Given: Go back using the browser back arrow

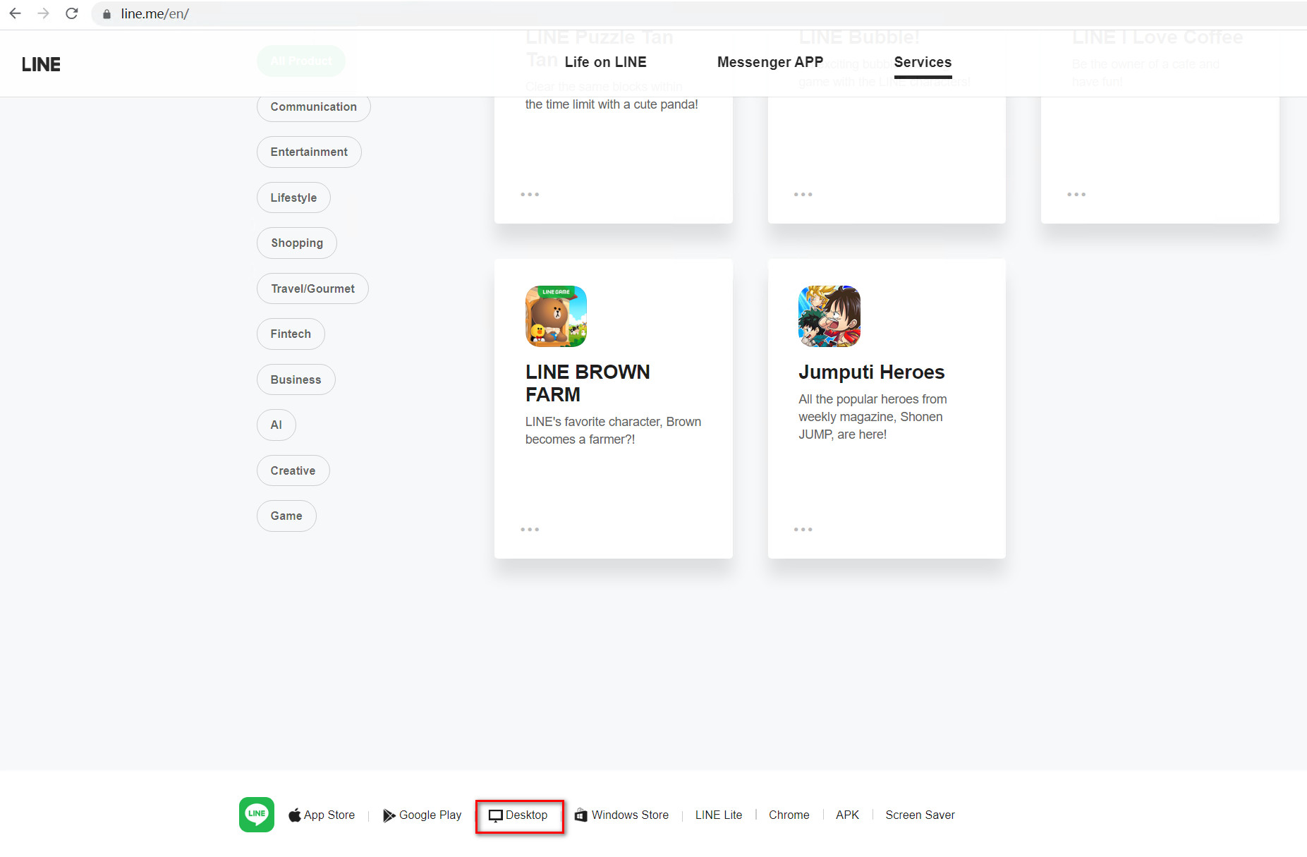Looking at the screenshot, I should tap(15, 13).
